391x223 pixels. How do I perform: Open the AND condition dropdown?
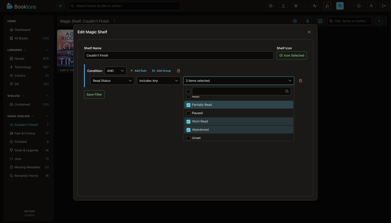pos(115,71)
